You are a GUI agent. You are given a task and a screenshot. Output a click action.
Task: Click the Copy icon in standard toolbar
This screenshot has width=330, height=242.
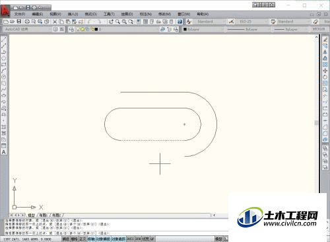click(x=61, y=21)
